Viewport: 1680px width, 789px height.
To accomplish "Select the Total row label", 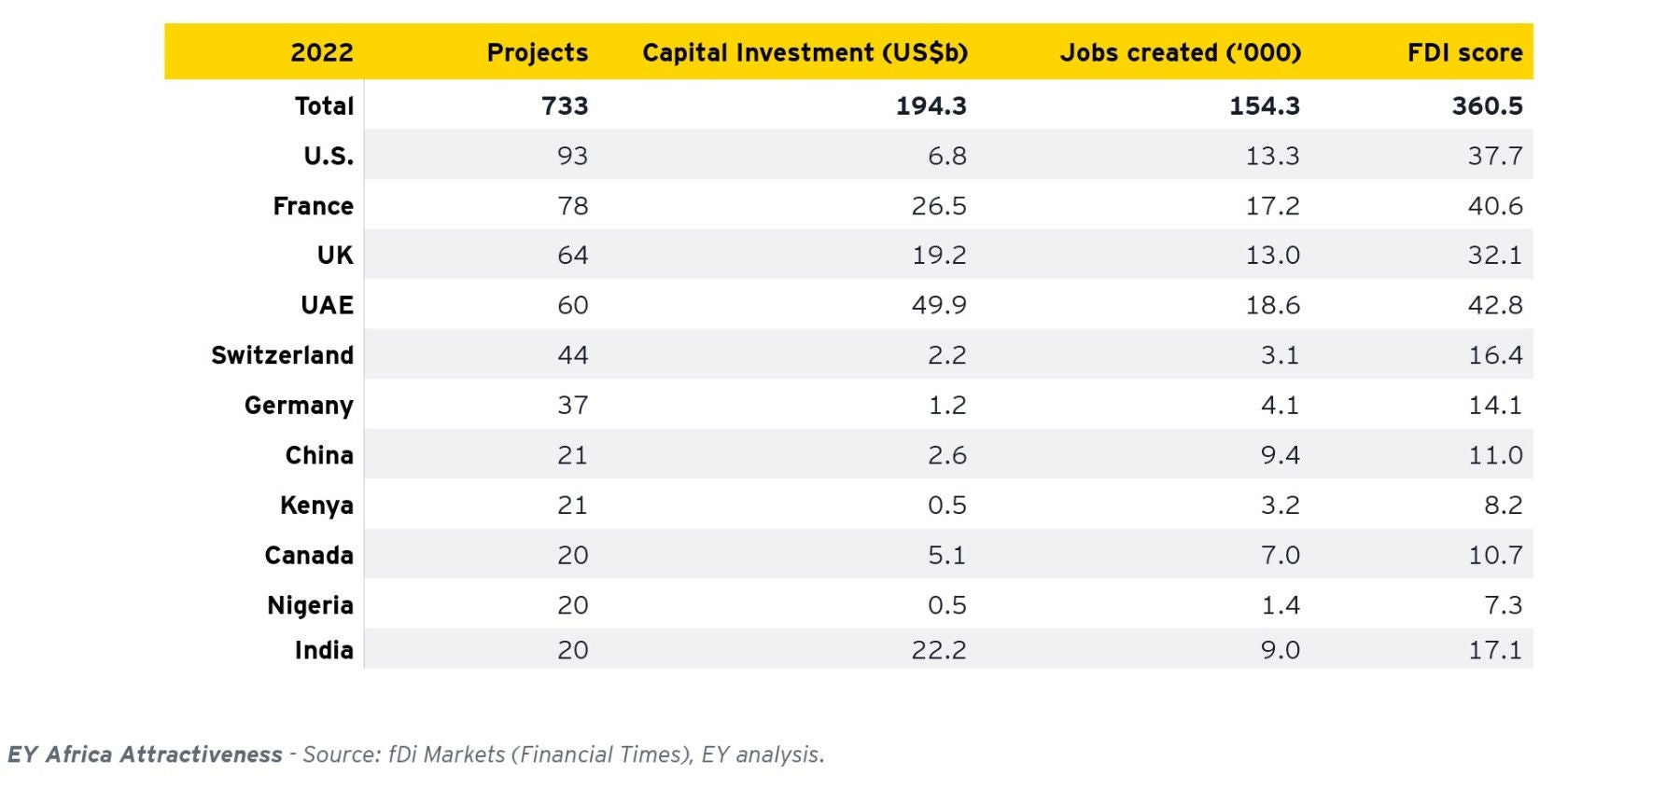I will [x=324, y=105].
